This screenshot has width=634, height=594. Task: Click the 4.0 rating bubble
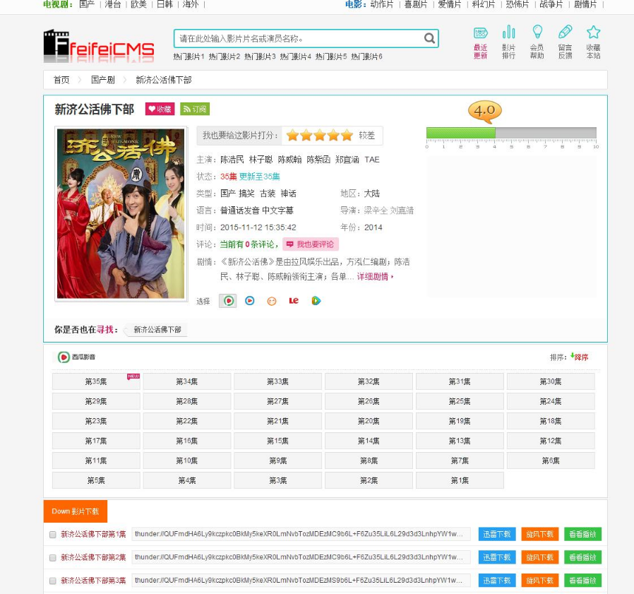coord(485,112)
